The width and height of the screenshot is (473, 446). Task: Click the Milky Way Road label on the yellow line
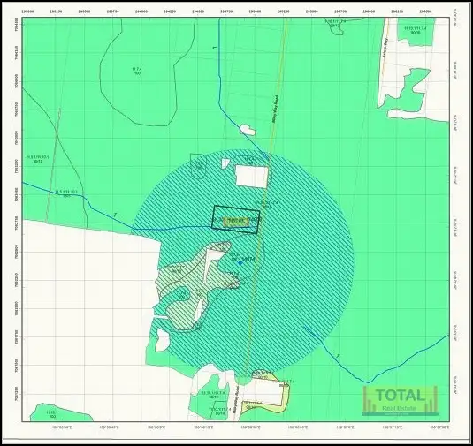coord(275,109)
